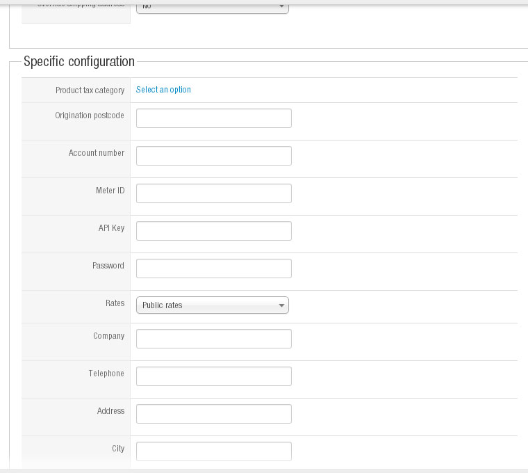Image resolution: width=528 pixels, height=473 pixels.
Task: Click the 'API Key' label
Action: click(x=111, y=228)
